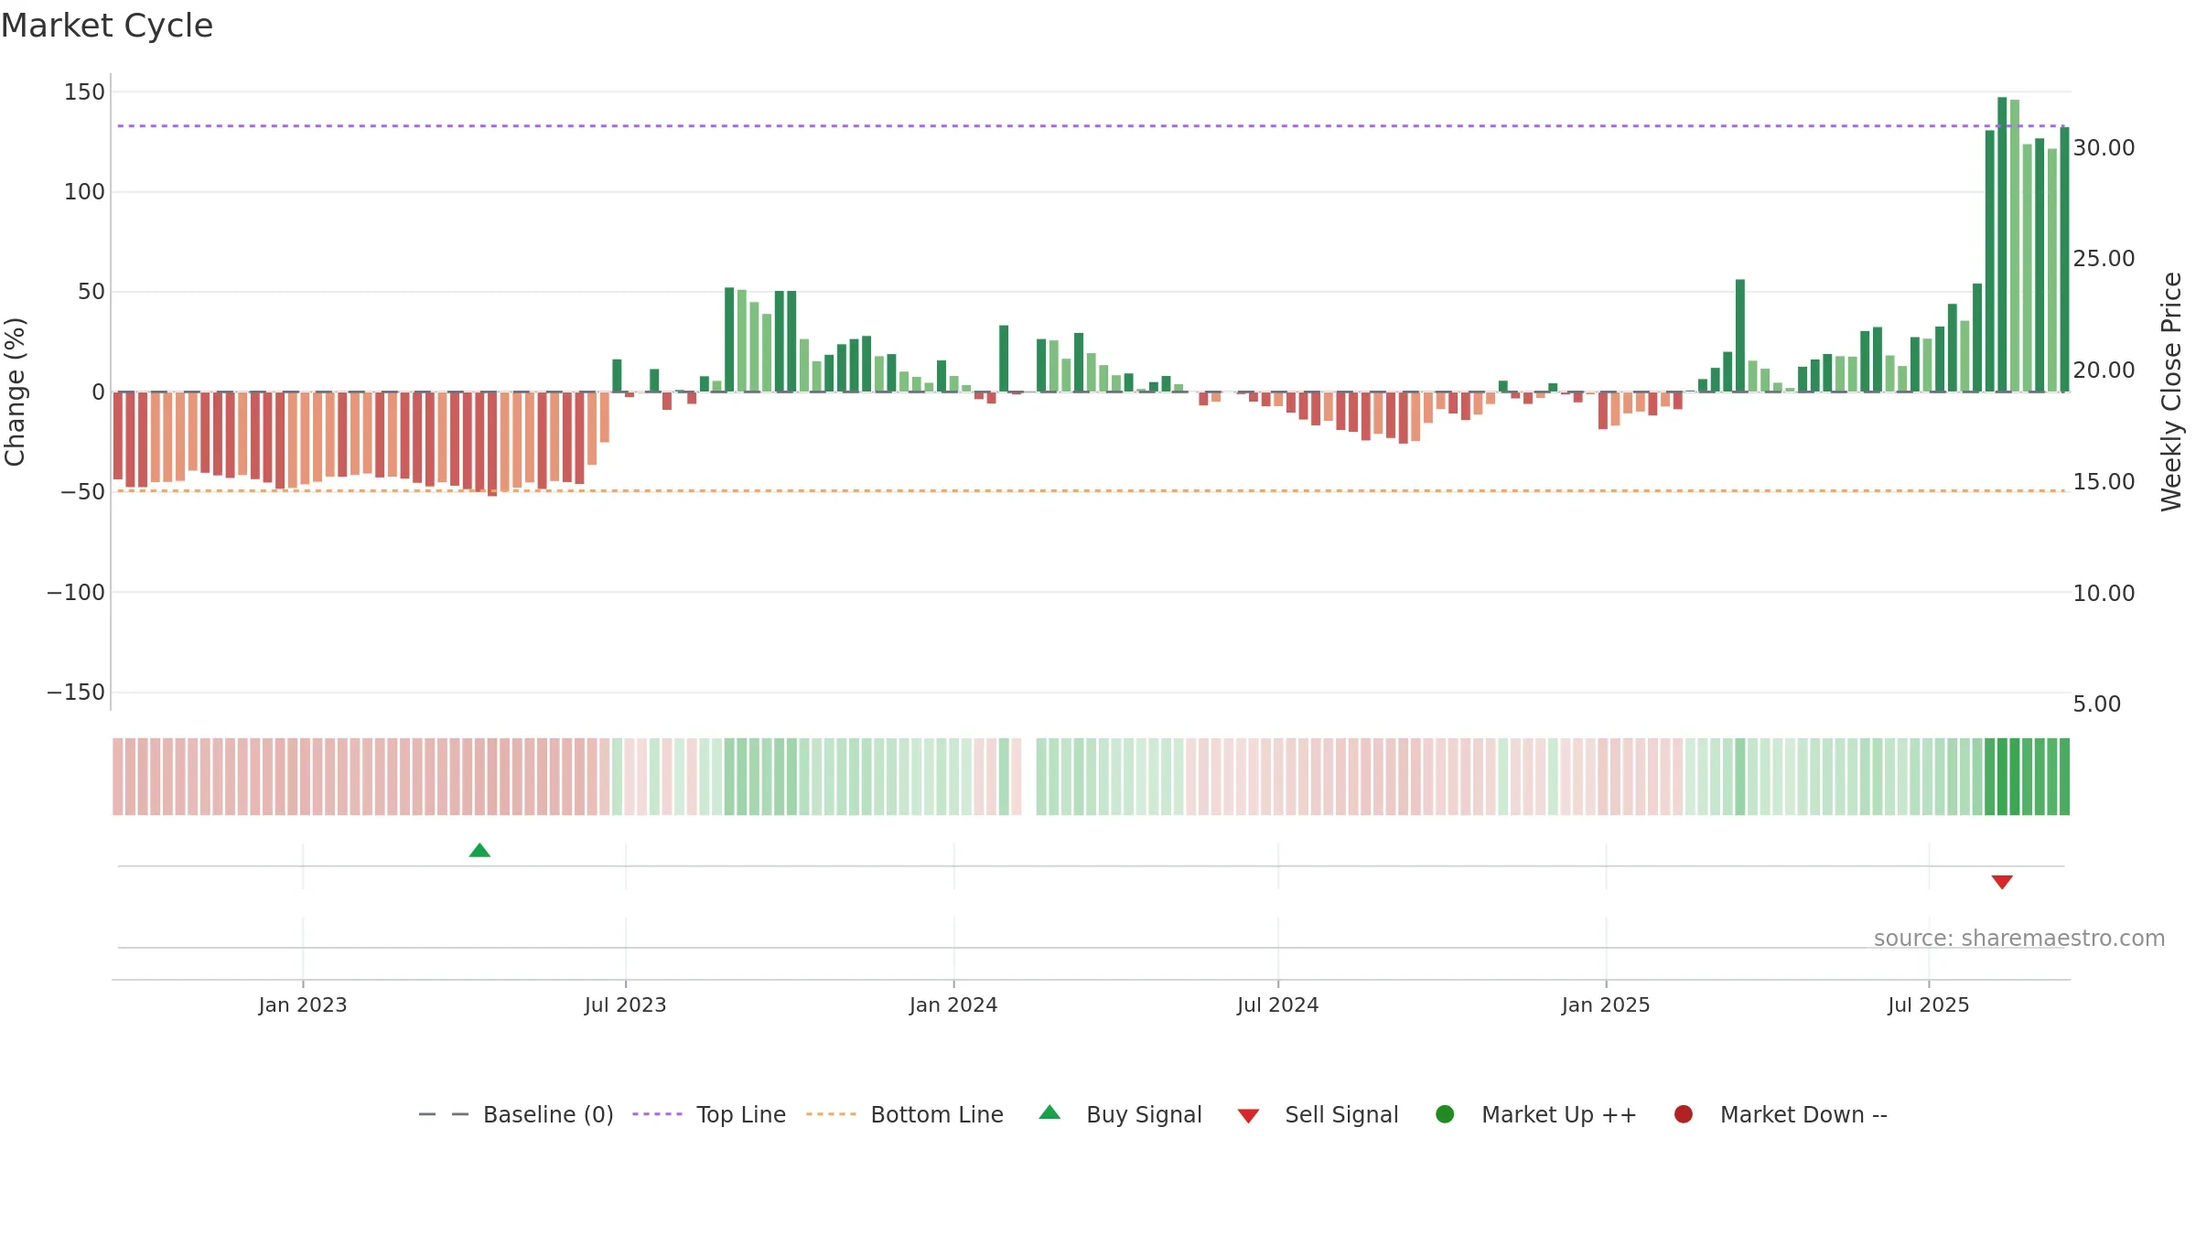Click the red triangle icon in legend
This screenshot has height=1235, width=2196.
point(1248,1116)
